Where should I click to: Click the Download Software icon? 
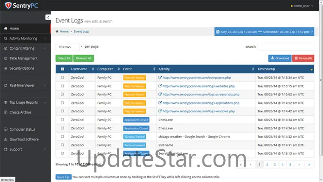5,139
